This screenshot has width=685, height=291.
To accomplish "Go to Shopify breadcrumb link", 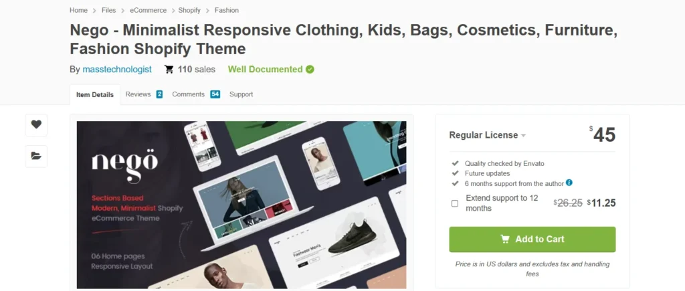I will (x=191, y=10).
